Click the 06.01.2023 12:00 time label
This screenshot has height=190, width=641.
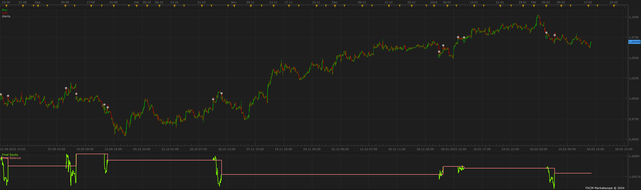pyautogui.click(x=454, y=149)
